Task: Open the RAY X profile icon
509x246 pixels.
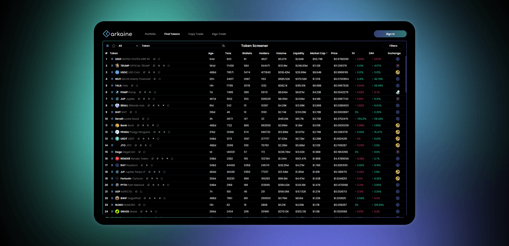Action: pos(147,165)
